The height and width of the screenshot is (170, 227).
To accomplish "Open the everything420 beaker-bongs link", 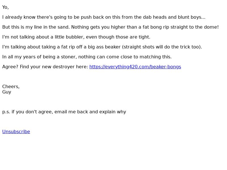I will (x=135, y=67).
